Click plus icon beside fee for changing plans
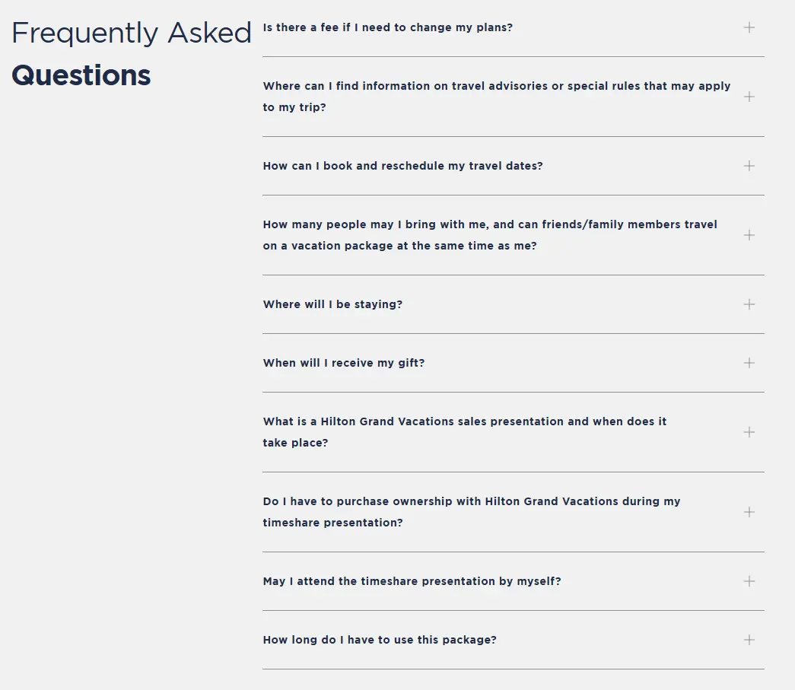 (749, 27)
